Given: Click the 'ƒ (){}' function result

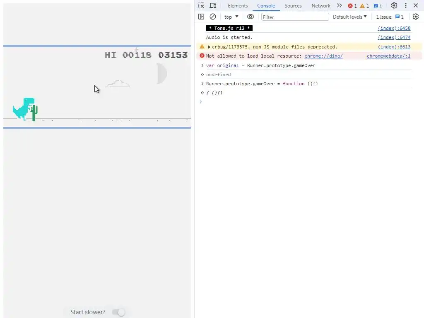Looking at the screenshot, I should click(x=214, y=93).
